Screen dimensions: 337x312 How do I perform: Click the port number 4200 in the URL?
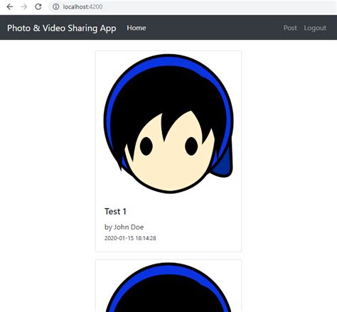96,7
